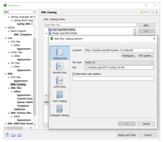Viewport: 163px width, 142px height.
Task: Click the File System... button
Action: click(x=146, y=56)
